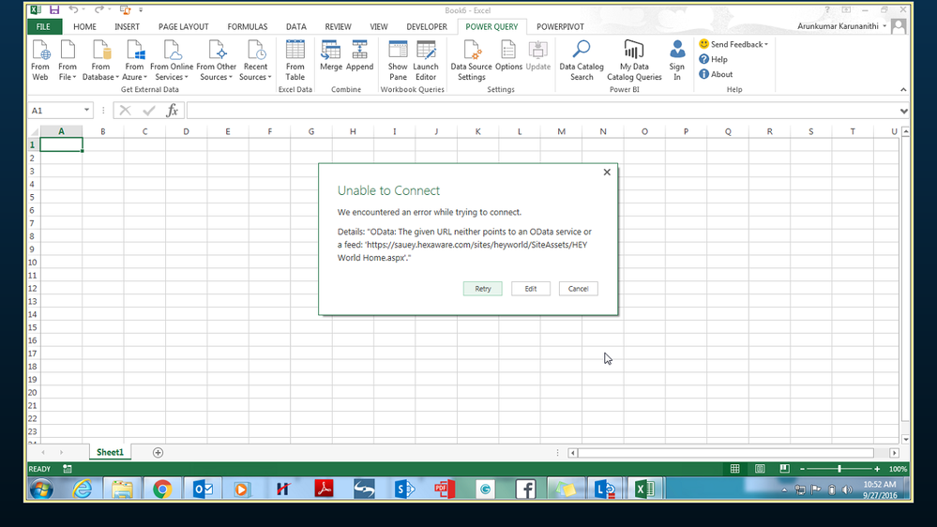Open My Data Catalog Queries
Screen dimensions: 937x527
coord(634,60)
